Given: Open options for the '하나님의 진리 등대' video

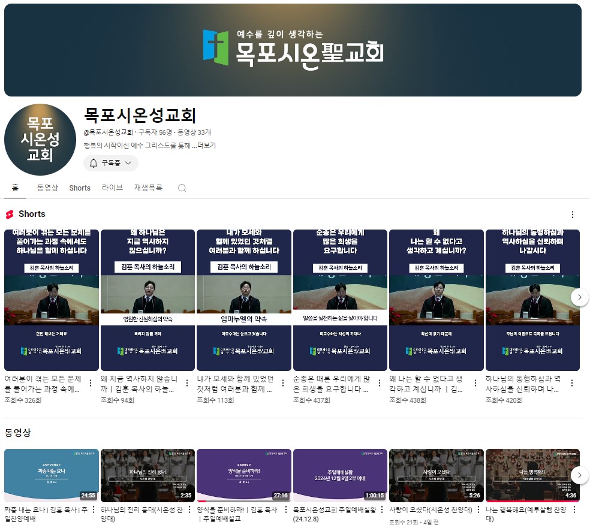Looking at the screenshot, I should tap(189, 509).
